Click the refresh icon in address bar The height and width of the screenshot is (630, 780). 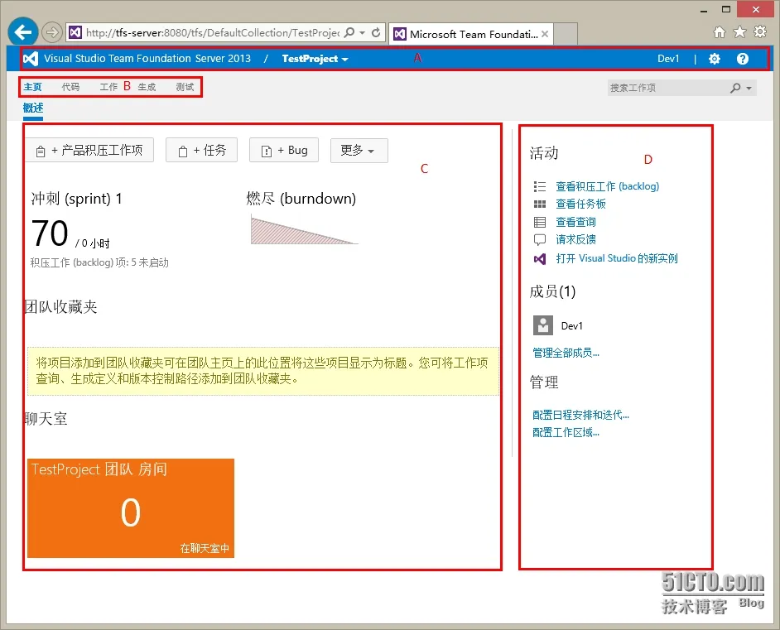[376, 33]
